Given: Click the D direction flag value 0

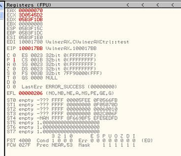Looking at the screenshot, I should pos(14,82).
